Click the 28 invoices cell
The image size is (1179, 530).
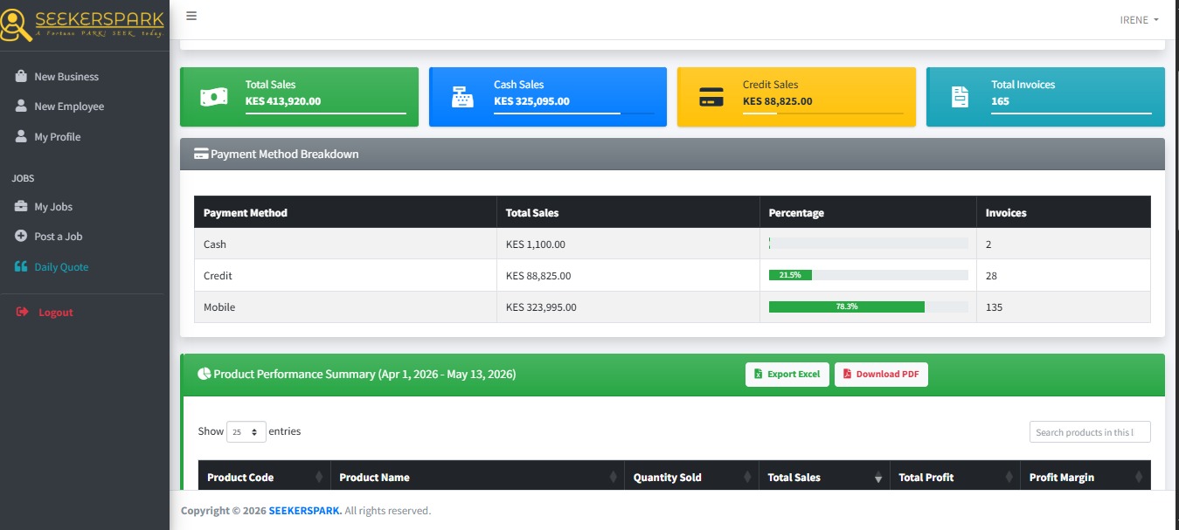pyautogui.click(x=1064, y=276)
